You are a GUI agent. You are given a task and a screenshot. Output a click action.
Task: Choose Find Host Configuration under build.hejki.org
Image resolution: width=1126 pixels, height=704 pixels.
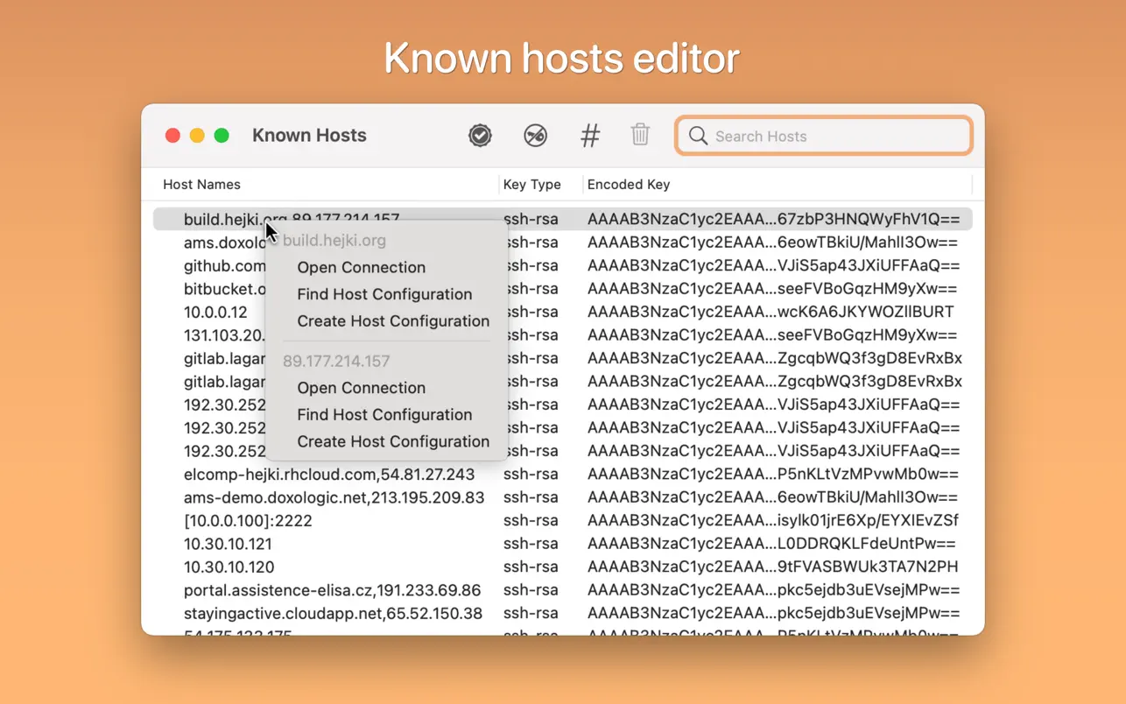pos(384,294)
